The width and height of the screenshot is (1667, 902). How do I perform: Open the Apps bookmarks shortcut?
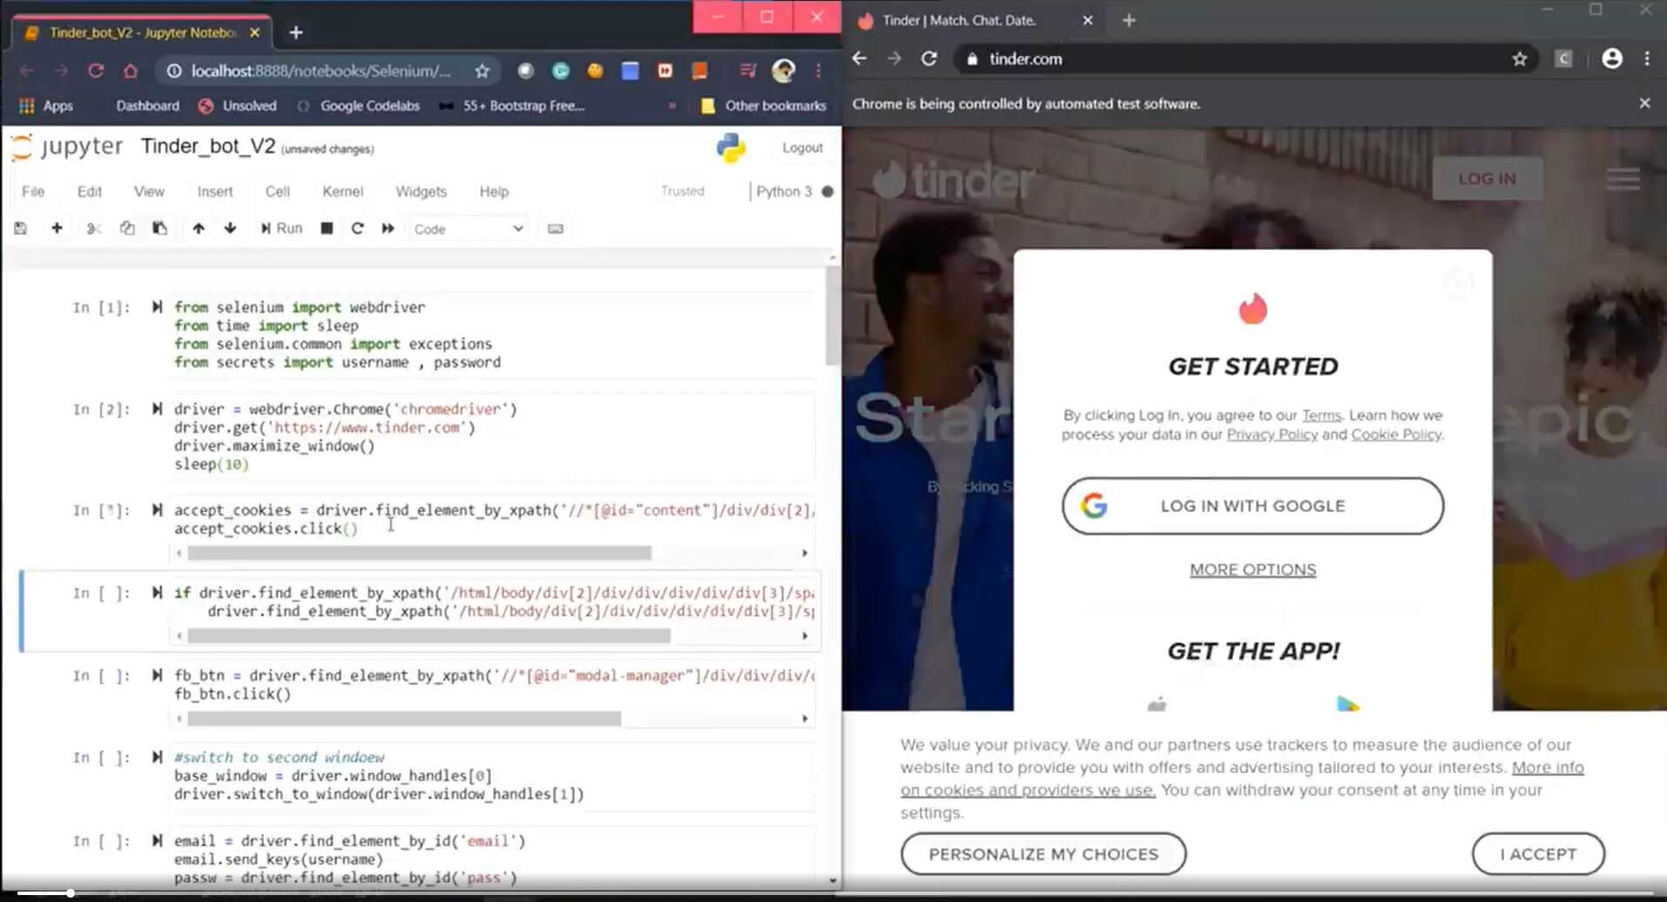pyautogui.click(x=46, y=105)
